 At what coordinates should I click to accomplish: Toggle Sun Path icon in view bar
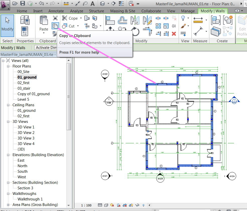(112, 205)
